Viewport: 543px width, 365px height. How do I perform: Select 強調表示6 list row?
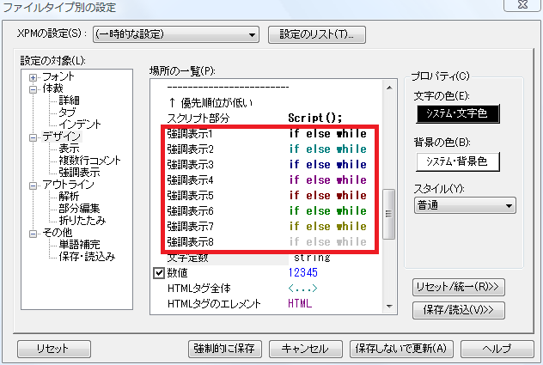(266, 211)
